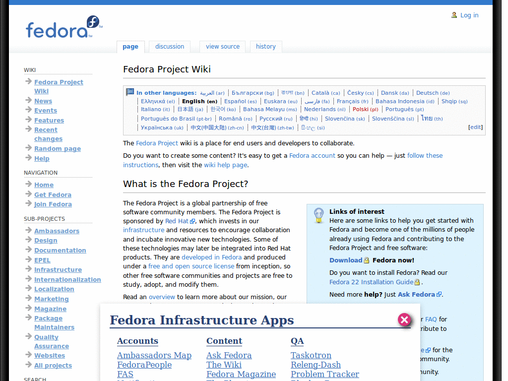Viewport: 508px width, 381px height.
Task: Click external link icon after Ask Fedora
Action: pyautogui.click(x=439, y=295)
